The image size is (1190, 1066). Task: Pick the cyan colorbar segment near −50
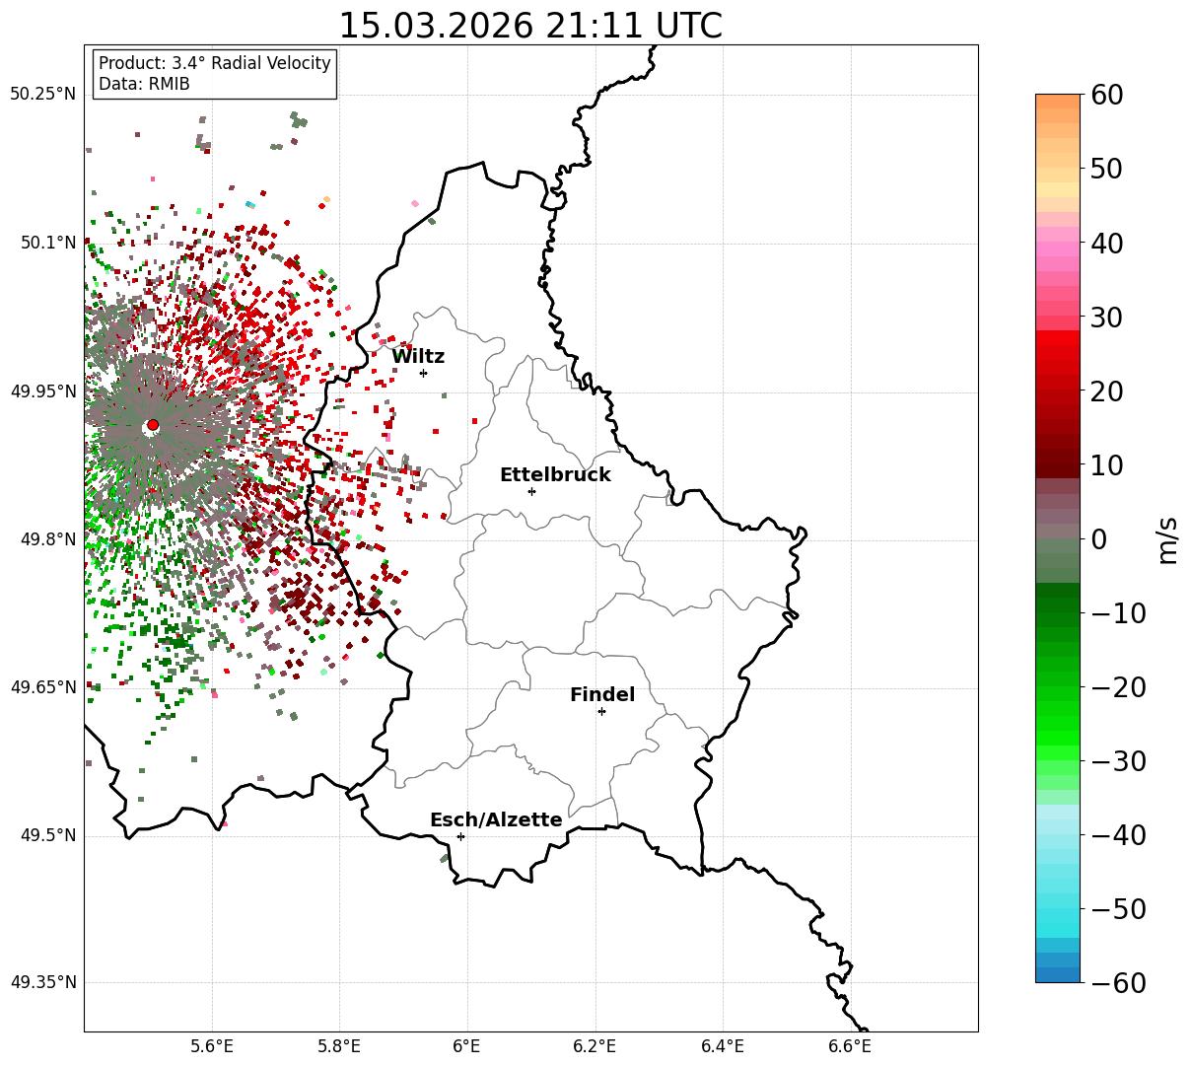click(1058, 917)
